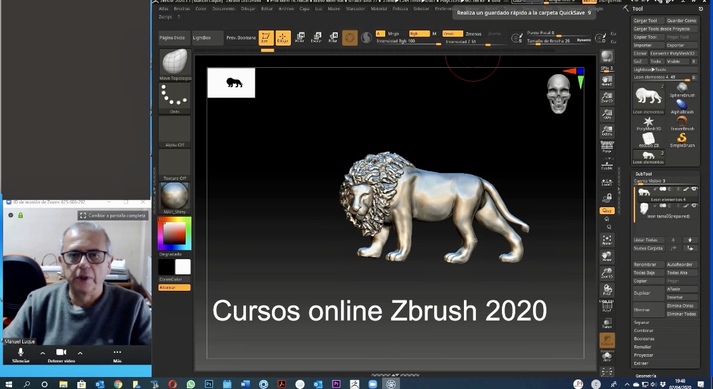This screenshot has width=713, height=389.
Task: Enable the Mrgb color mode
Action: [394, 34]
